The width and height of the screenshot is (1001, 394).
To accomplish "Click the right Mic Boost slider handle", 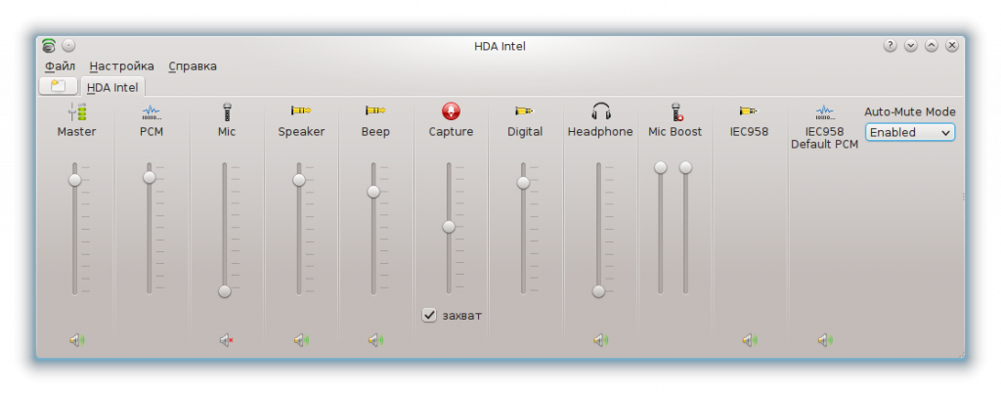I will (685, 167).
